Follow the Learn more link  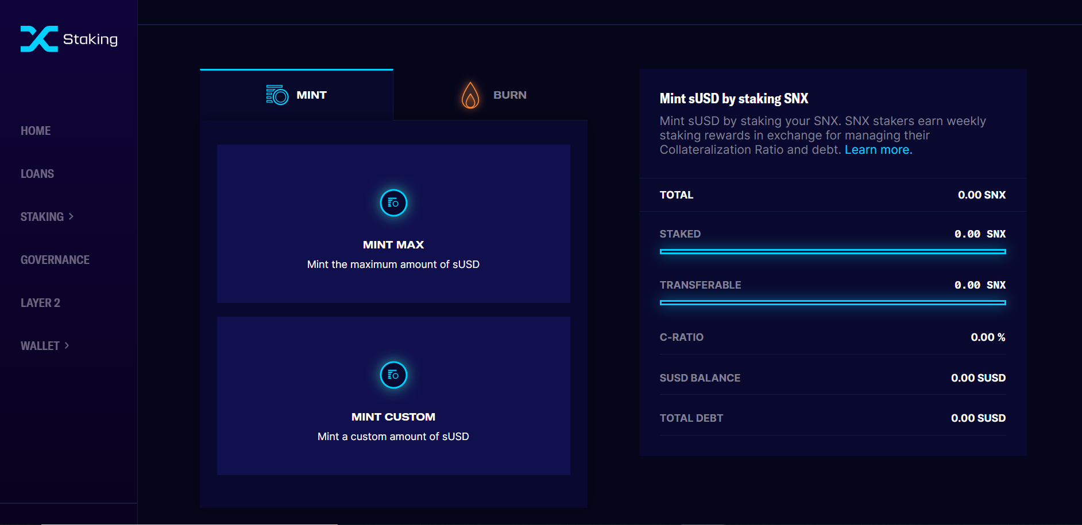tap(878, 150)
